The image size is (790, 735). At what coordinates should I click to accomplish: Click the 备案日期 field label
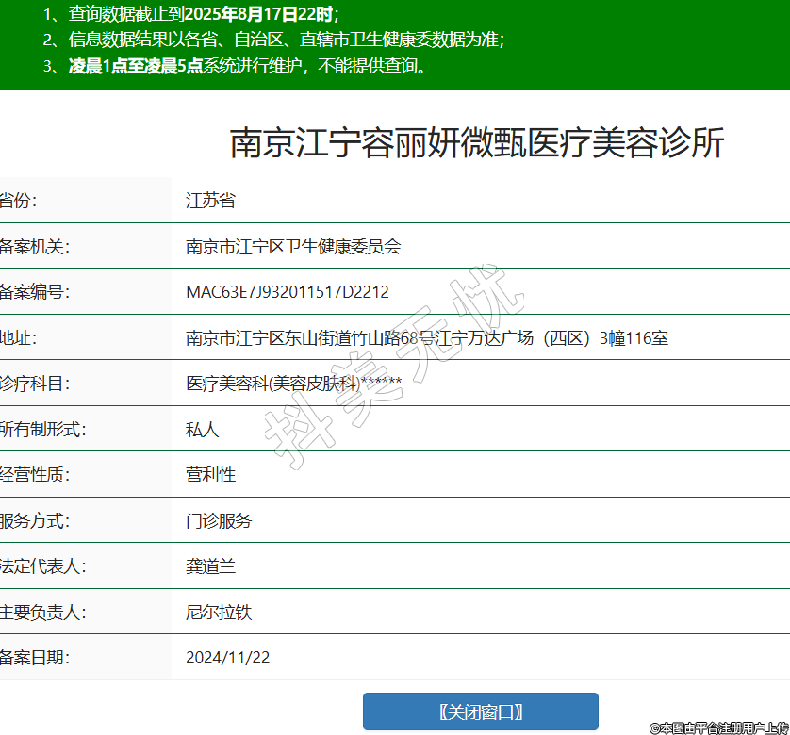pos(35,658)
